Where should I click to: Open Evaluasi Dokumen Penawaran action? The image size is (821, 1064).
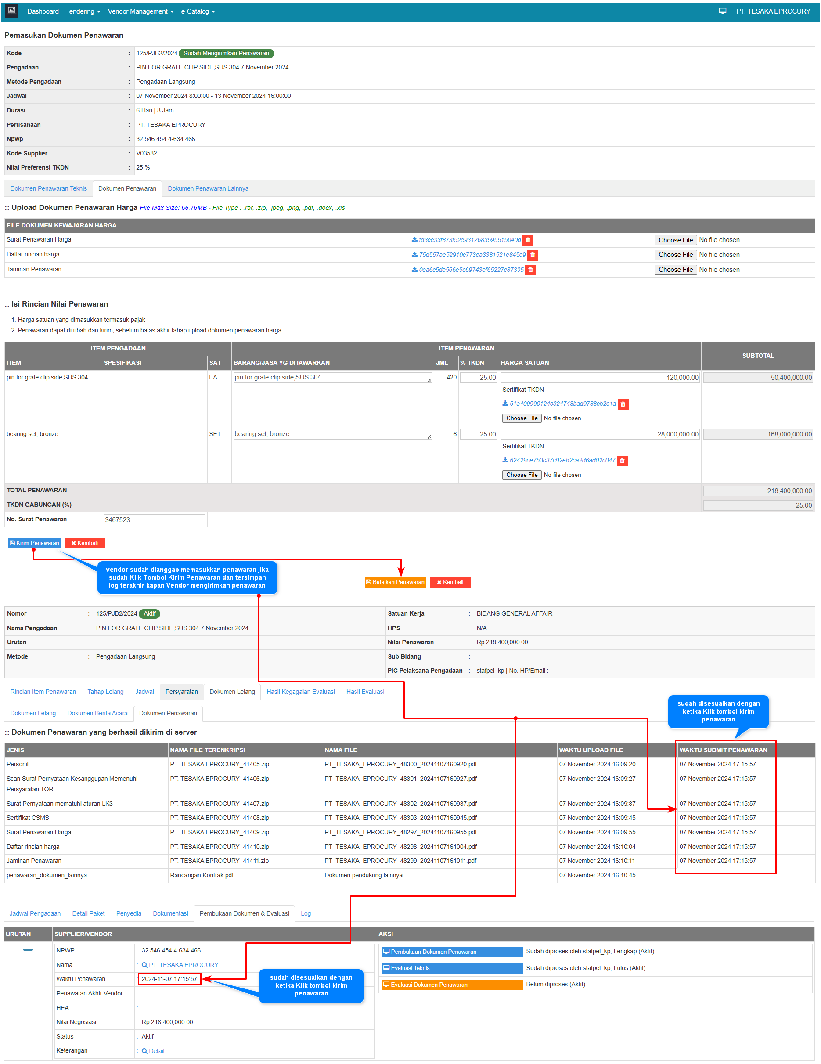click(451, 985)
